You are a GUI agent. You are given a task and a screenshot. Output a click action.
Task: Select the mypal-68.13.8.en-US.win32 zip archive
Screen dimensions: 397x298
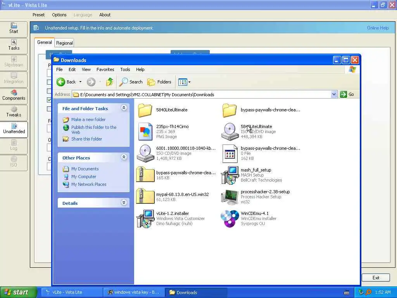[x=145, y=196]
